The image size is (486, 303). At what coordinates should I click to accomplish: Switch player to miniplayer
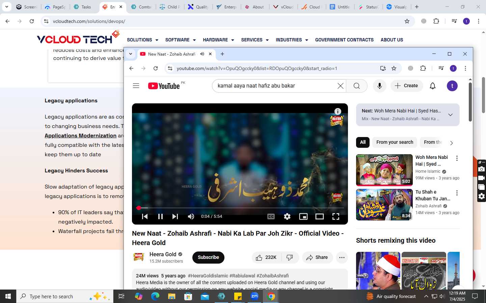303,216
